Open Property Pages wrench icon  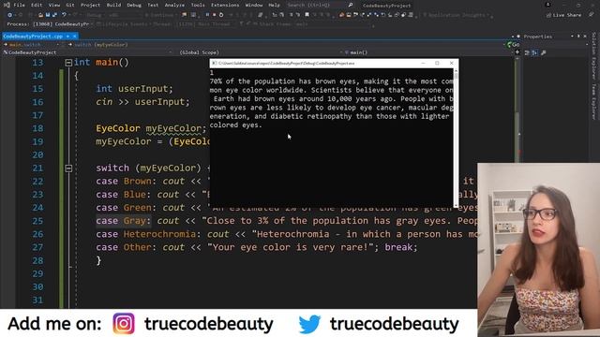(x=544, y=52)
